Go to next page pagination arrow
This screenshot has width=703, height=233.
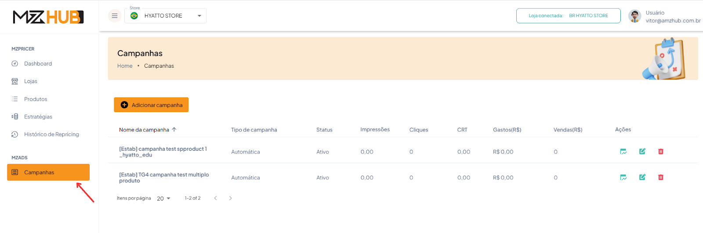230,198
